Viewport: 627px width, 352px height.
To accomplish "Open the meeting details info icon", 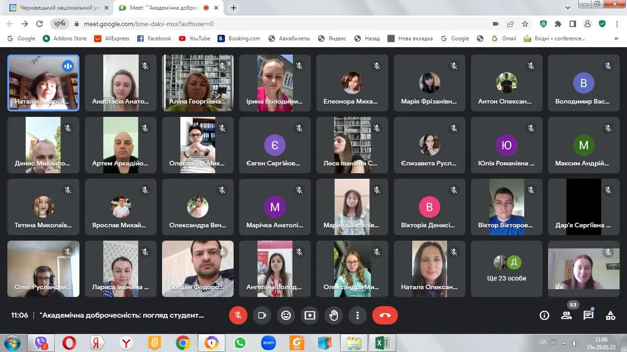I will tap(544, 315).
